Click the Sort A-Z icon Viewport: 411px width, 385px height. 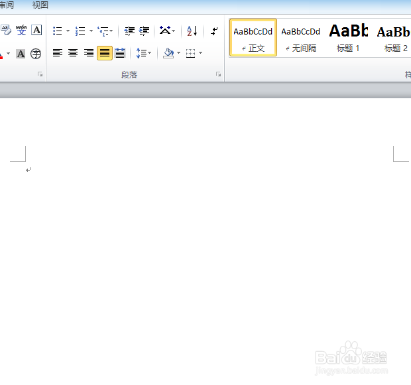192,31
